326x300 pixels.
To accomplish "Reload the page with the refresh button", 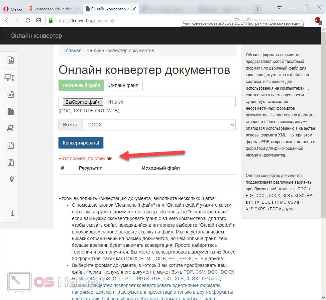I will tap(28, 20).
